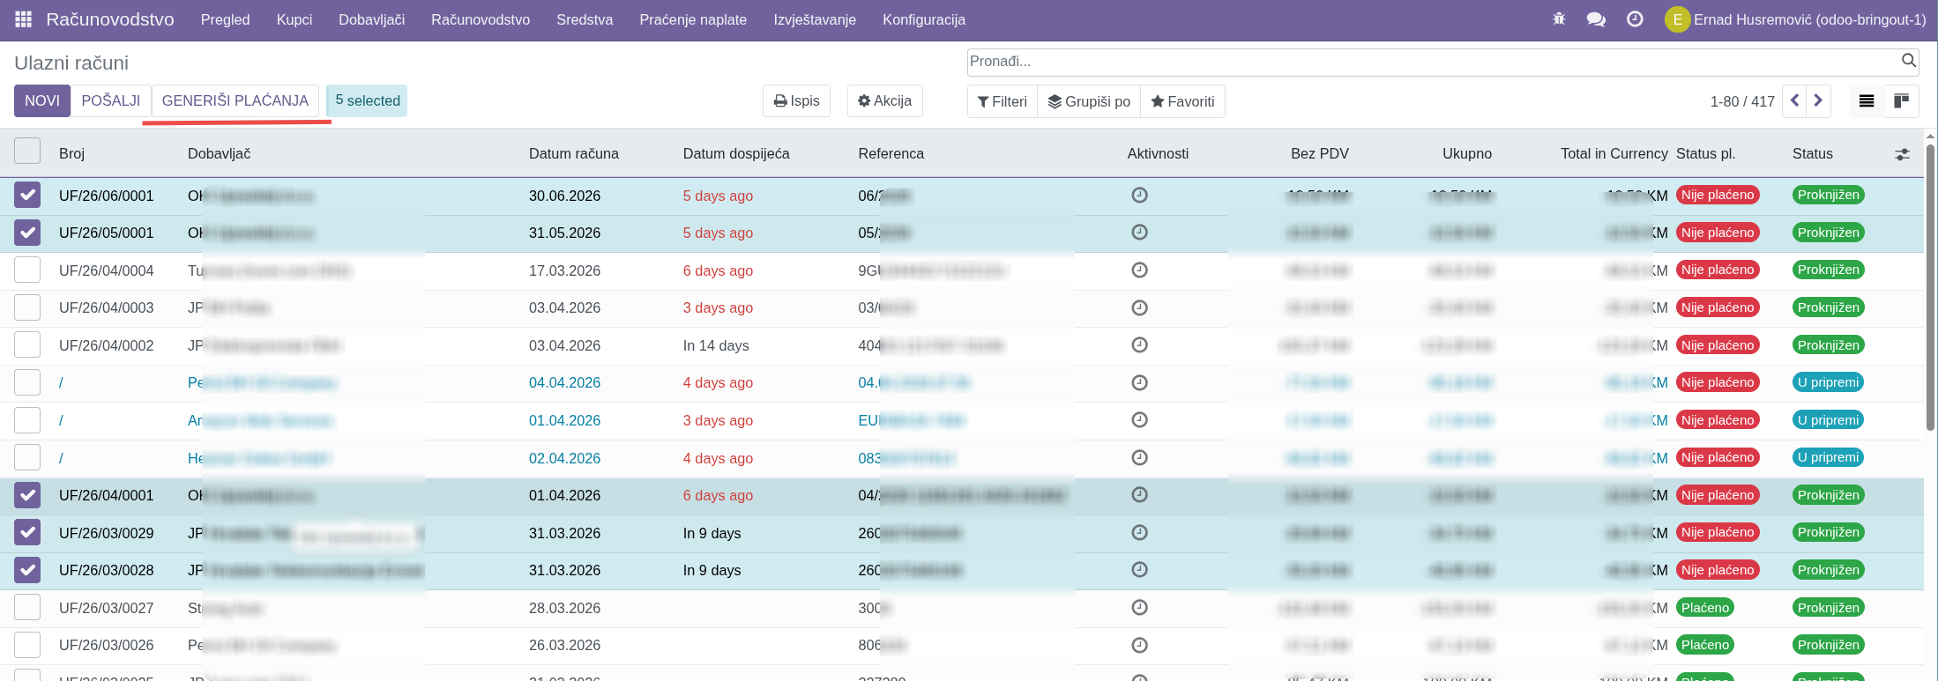The width and height of the screenshot is (1938, 681).
Task: Expand the Grupiši po dropdown
Action: click(x=1089, y=101)
